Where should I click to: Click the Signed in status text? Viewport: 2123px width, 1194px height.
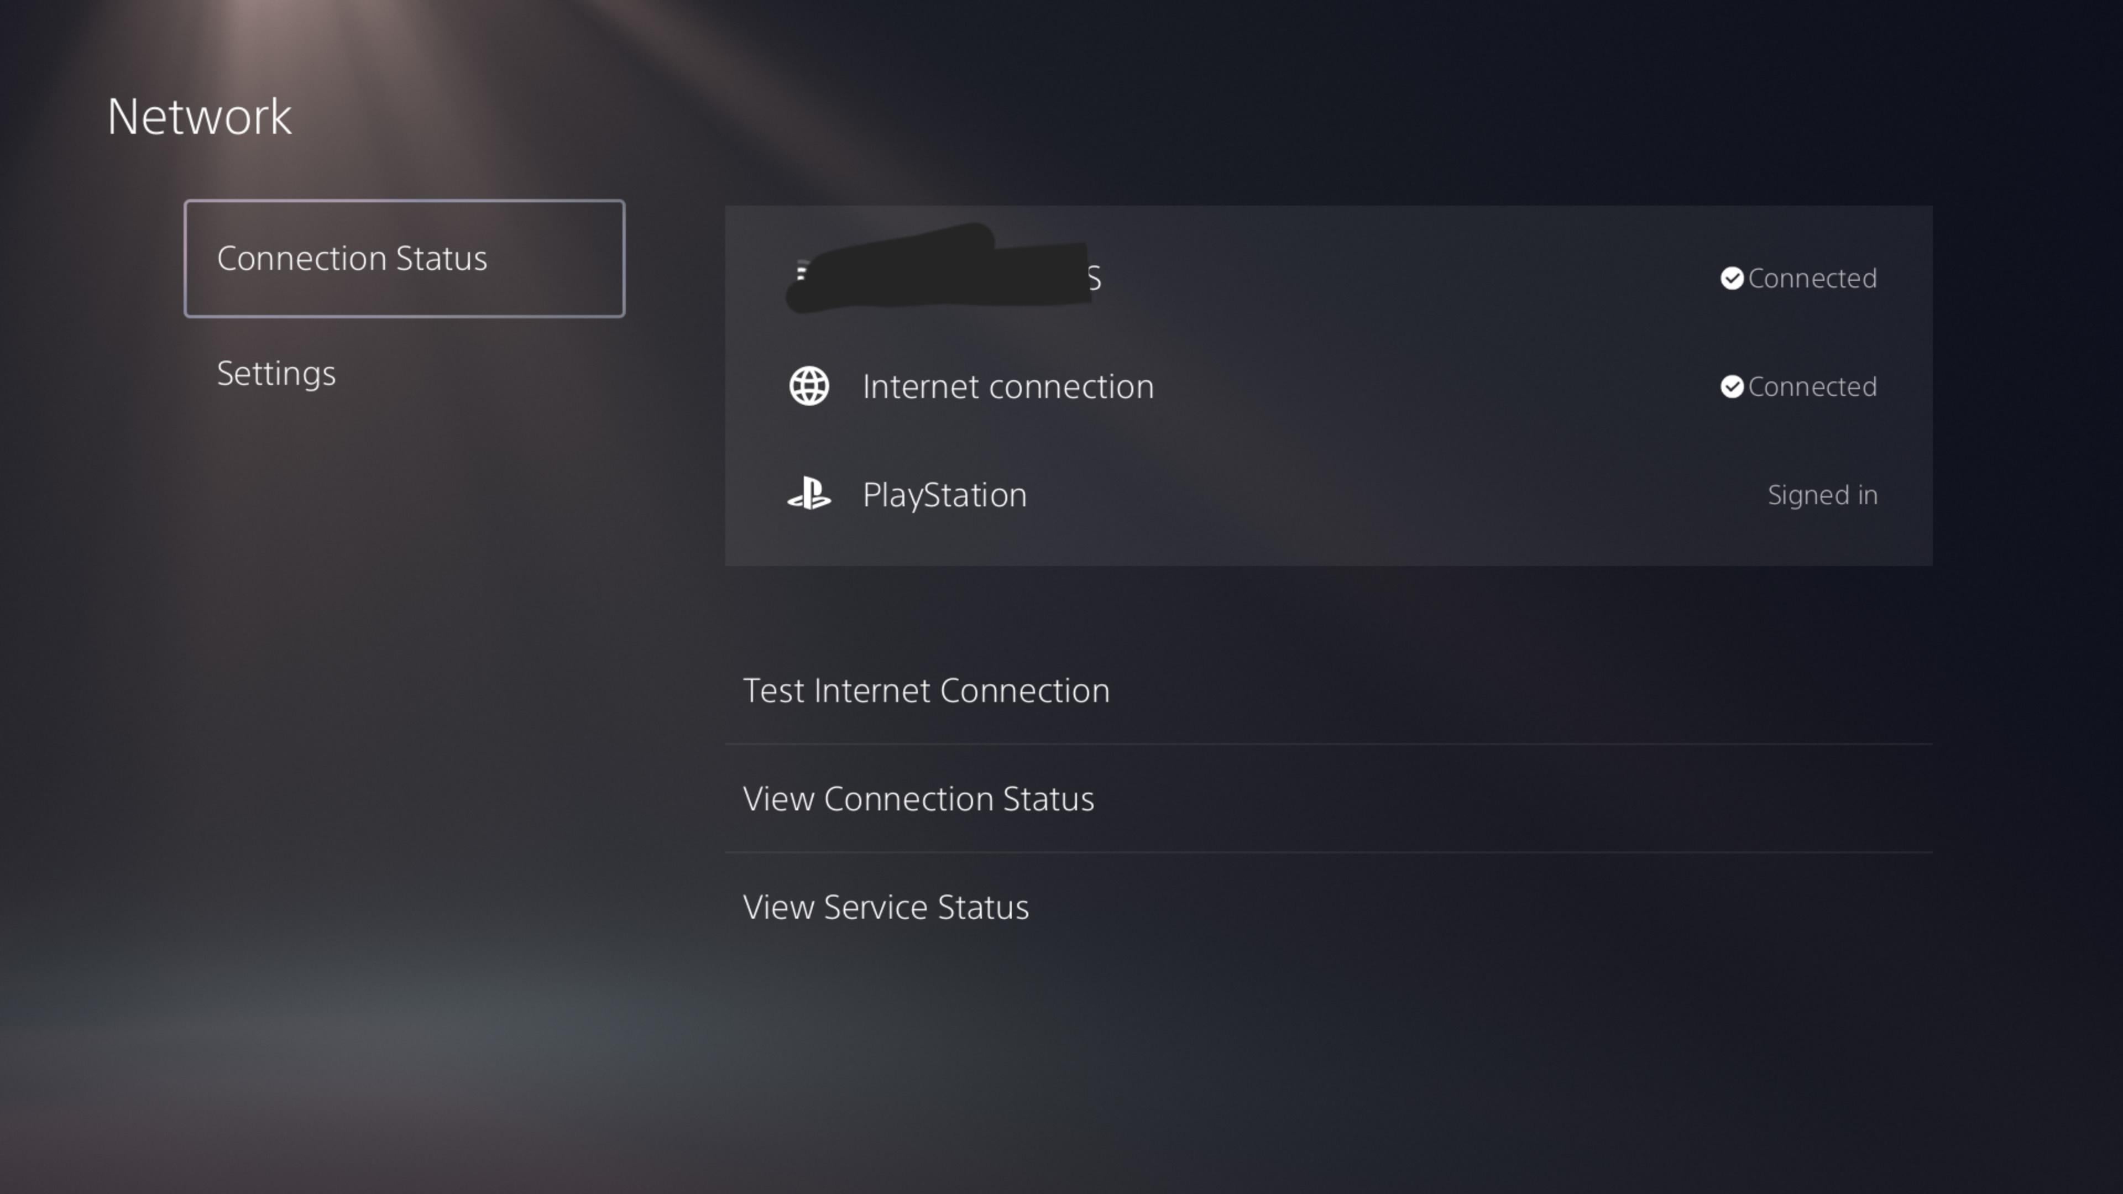point(1822,494)
